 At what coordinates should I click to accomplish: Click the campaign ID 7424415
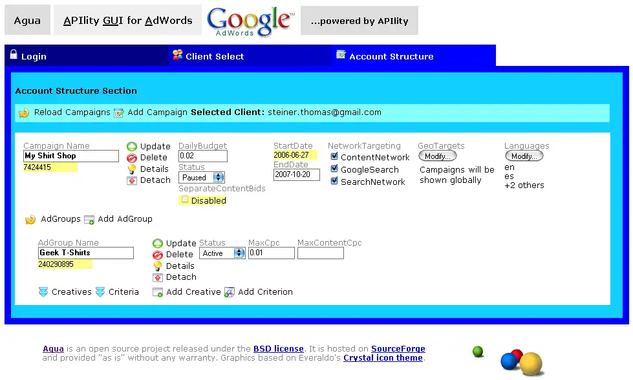click(37, 167)
